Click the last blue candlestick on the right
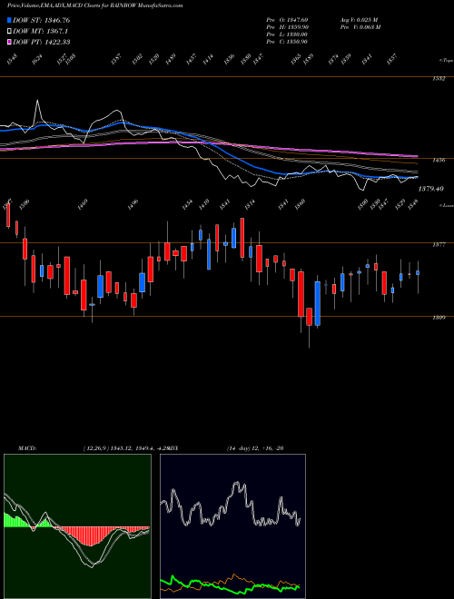The image size is (454, 599). point(418,273)
